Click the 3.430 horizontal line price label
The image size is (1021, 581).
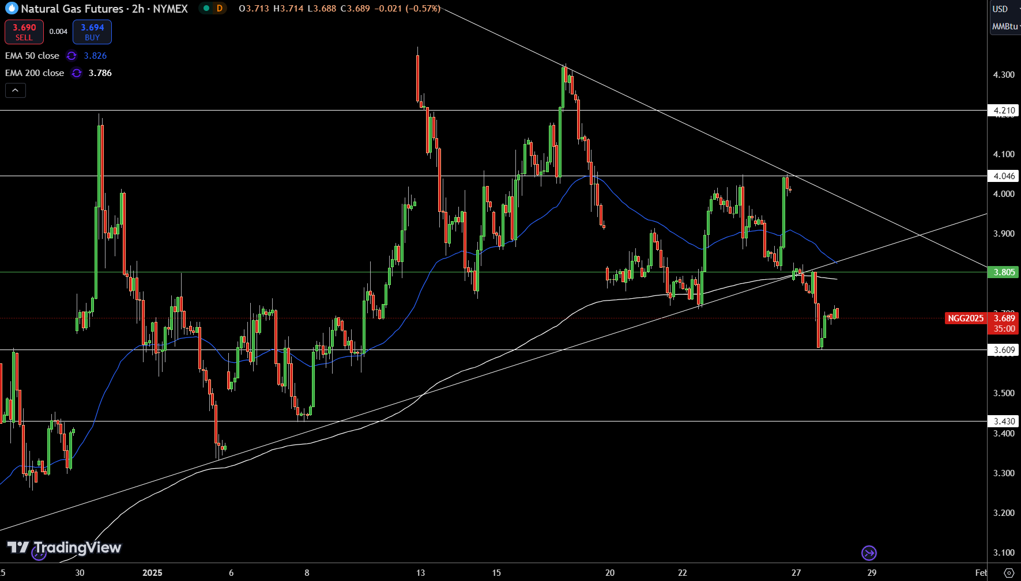(x=1004, y=421)
